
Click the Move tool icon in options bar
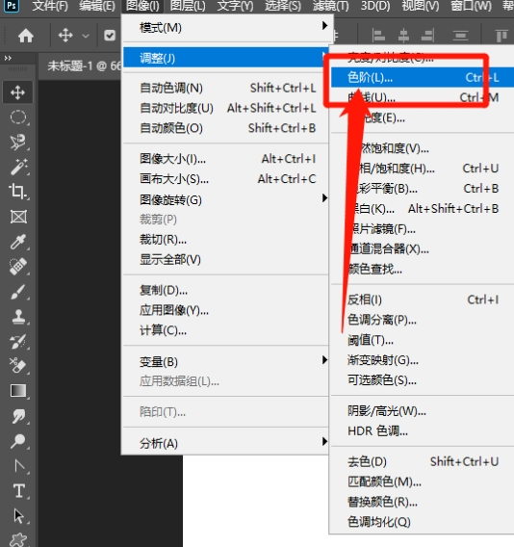click(65, 36)
